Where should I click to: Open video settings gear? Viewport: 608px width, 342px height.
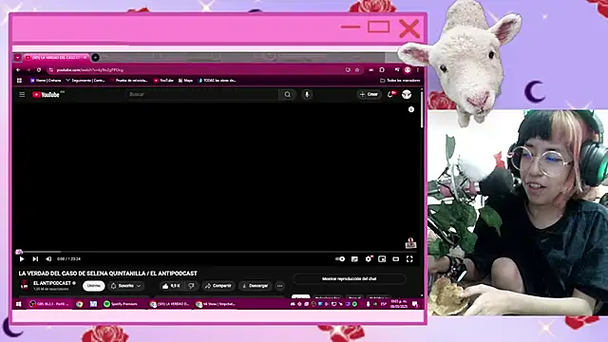[369, 258]
